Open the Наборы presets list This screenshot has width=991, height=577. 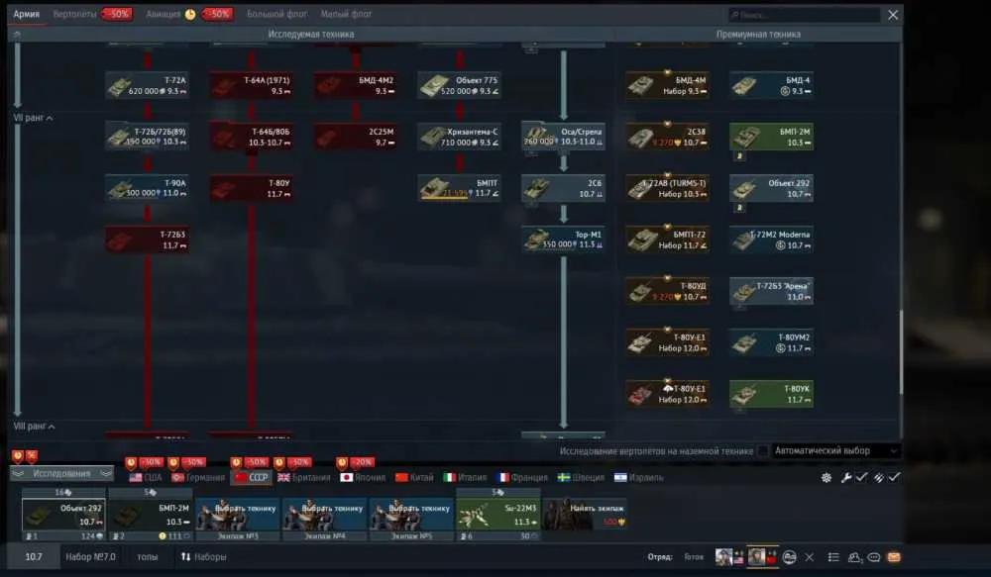coord(203,557)
